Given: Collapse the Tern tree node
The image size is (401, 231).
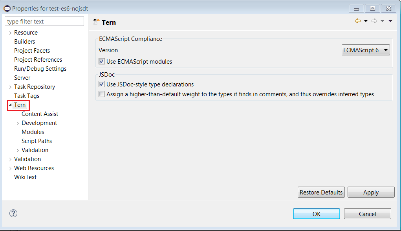Looking at the screenshot, I should pyautogui.click(x=10, y=105).
